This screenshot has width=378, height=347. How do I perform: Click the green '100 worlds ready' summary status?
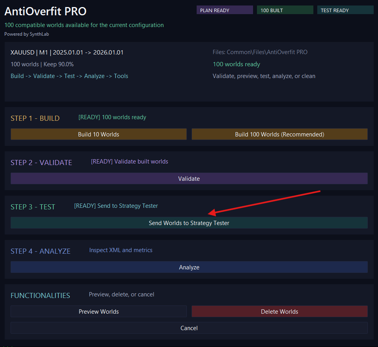pyautogui.click(x=237, y=64)
